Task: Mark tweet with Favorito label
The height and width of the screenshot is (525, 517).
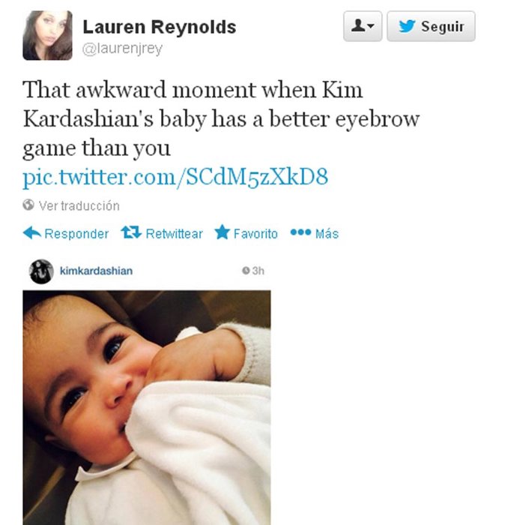Action: [256, 233]
